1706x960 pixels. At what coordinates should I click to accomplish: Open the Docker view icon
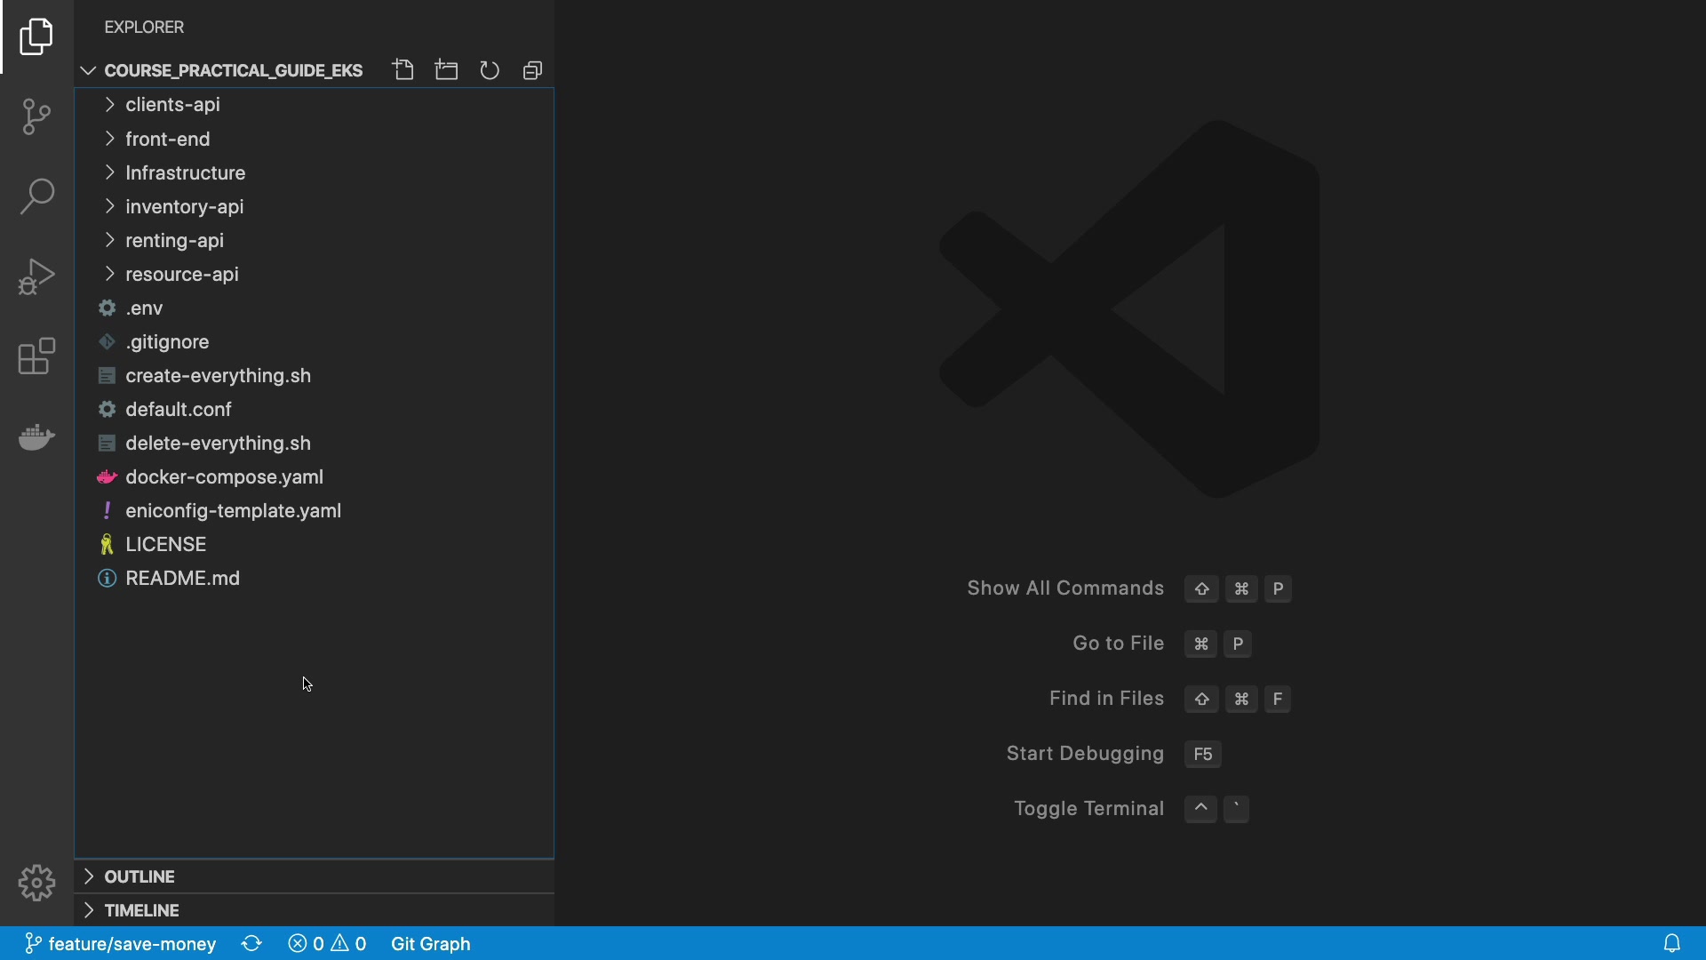coord(36,436)
